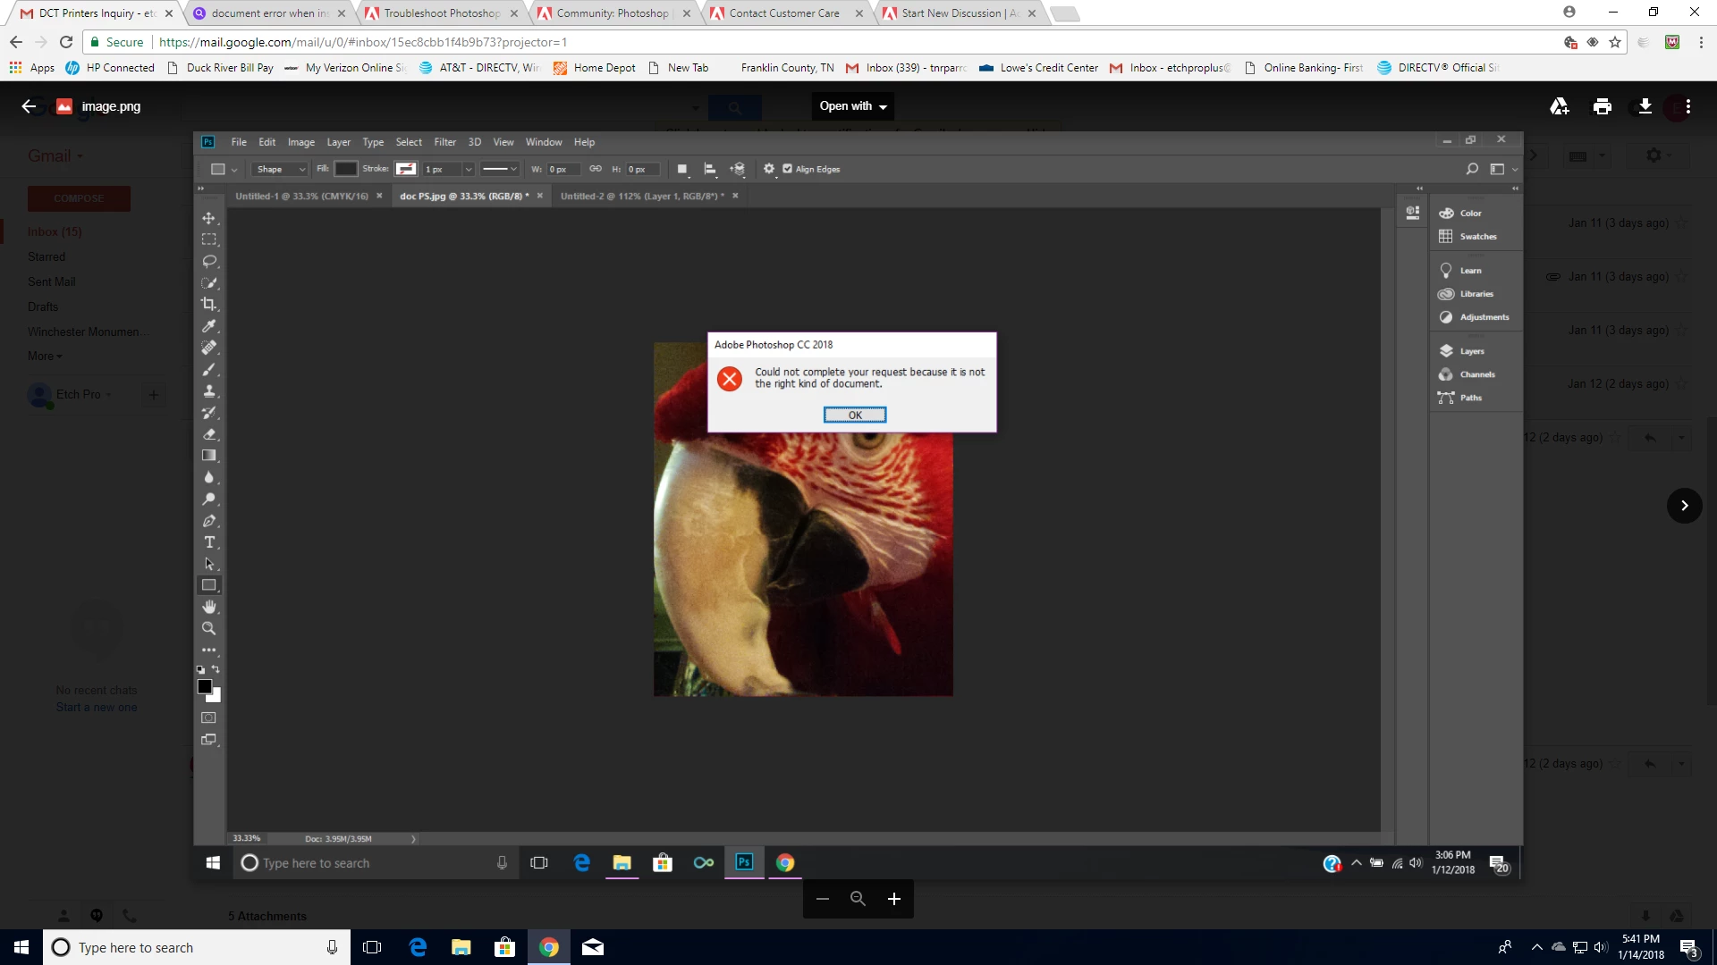Open the 'Open with' dropdown
Screen dimensions: 1717x965
pos(853,106)
